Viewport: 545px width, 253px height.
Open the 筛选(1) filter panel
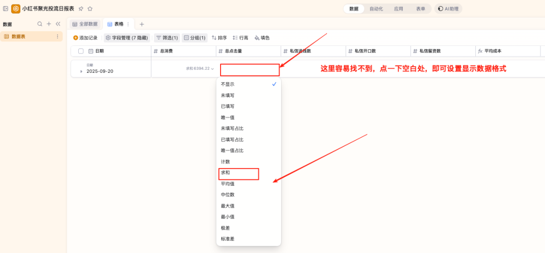point(167,38)
